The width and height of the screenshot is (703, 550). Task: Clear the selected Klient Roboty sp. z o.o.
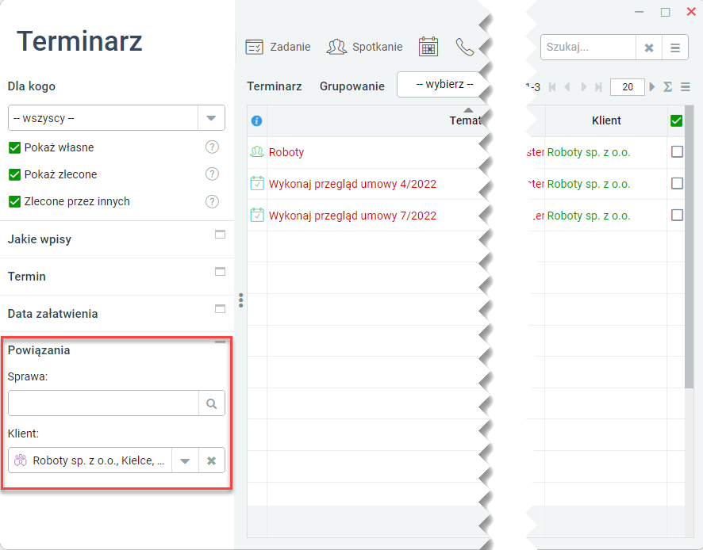212,461
